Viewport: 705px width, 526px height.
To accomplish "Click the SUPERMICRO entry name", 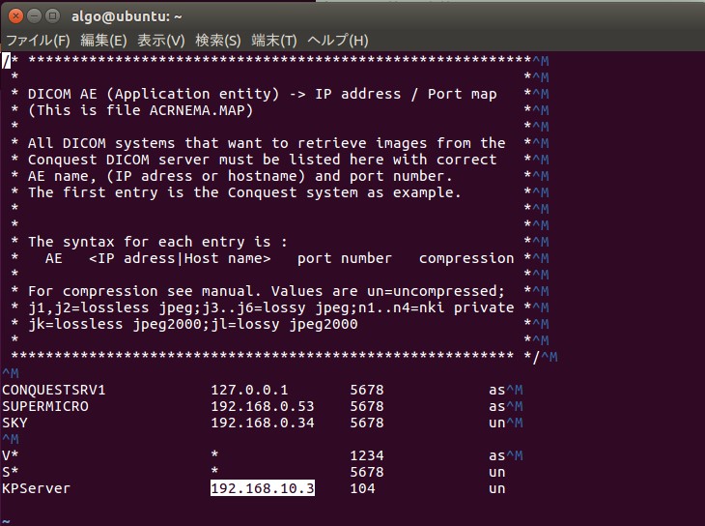I will click(45, 406).
